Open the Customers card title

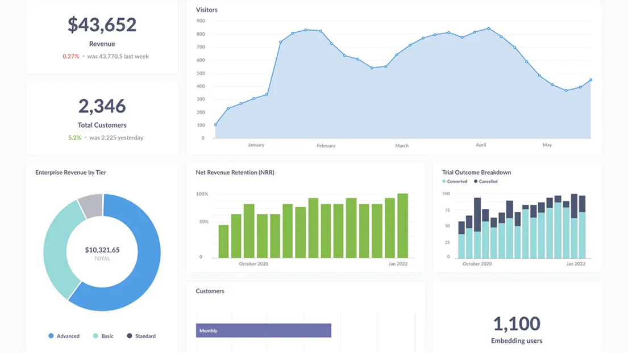tap(210, 291)
